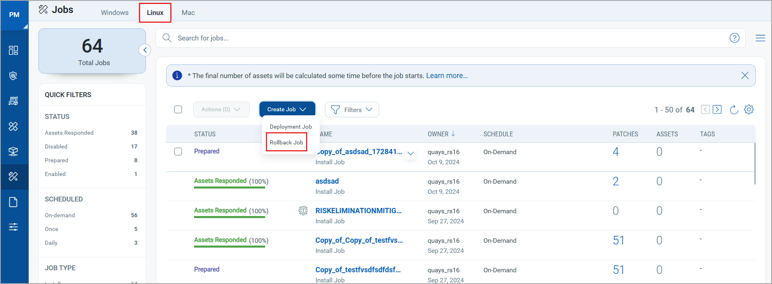Select Rollback Job from the menu
The width and height of the screenshot is (772, 284).
point(287,142)
